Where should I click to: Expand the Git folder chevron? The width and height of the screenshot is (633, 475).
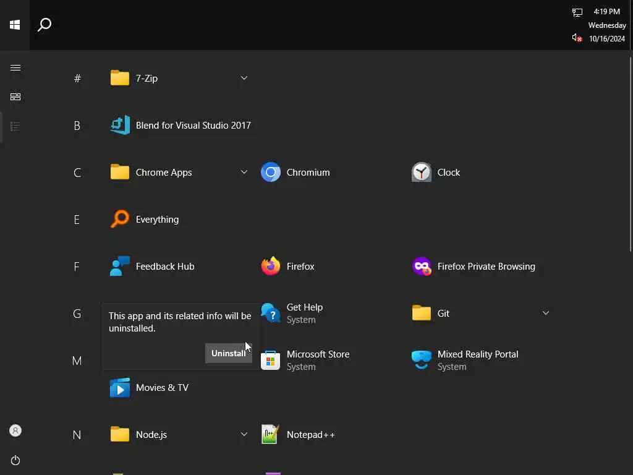(545, 313)
